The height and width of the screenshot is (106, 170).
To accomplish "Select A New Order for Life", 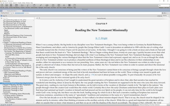I will coord(12,62).
